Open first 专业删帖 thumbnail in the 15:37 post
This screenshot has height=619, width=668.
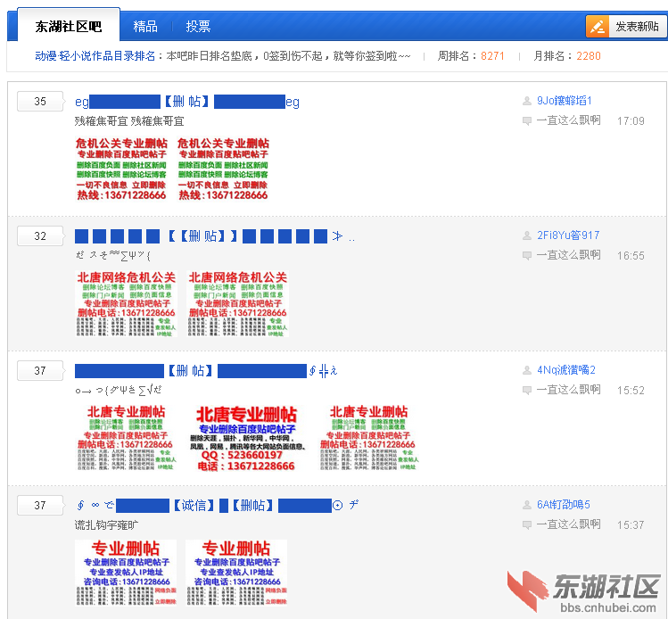[x=126, y=573]
